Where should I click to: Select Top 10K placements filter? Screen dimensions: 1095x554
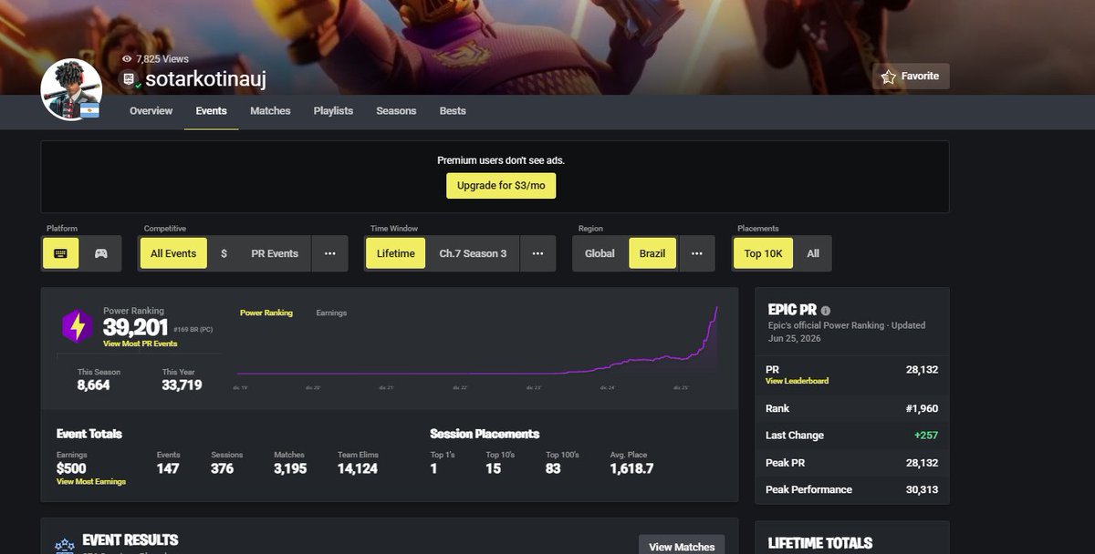click(763, 253)
